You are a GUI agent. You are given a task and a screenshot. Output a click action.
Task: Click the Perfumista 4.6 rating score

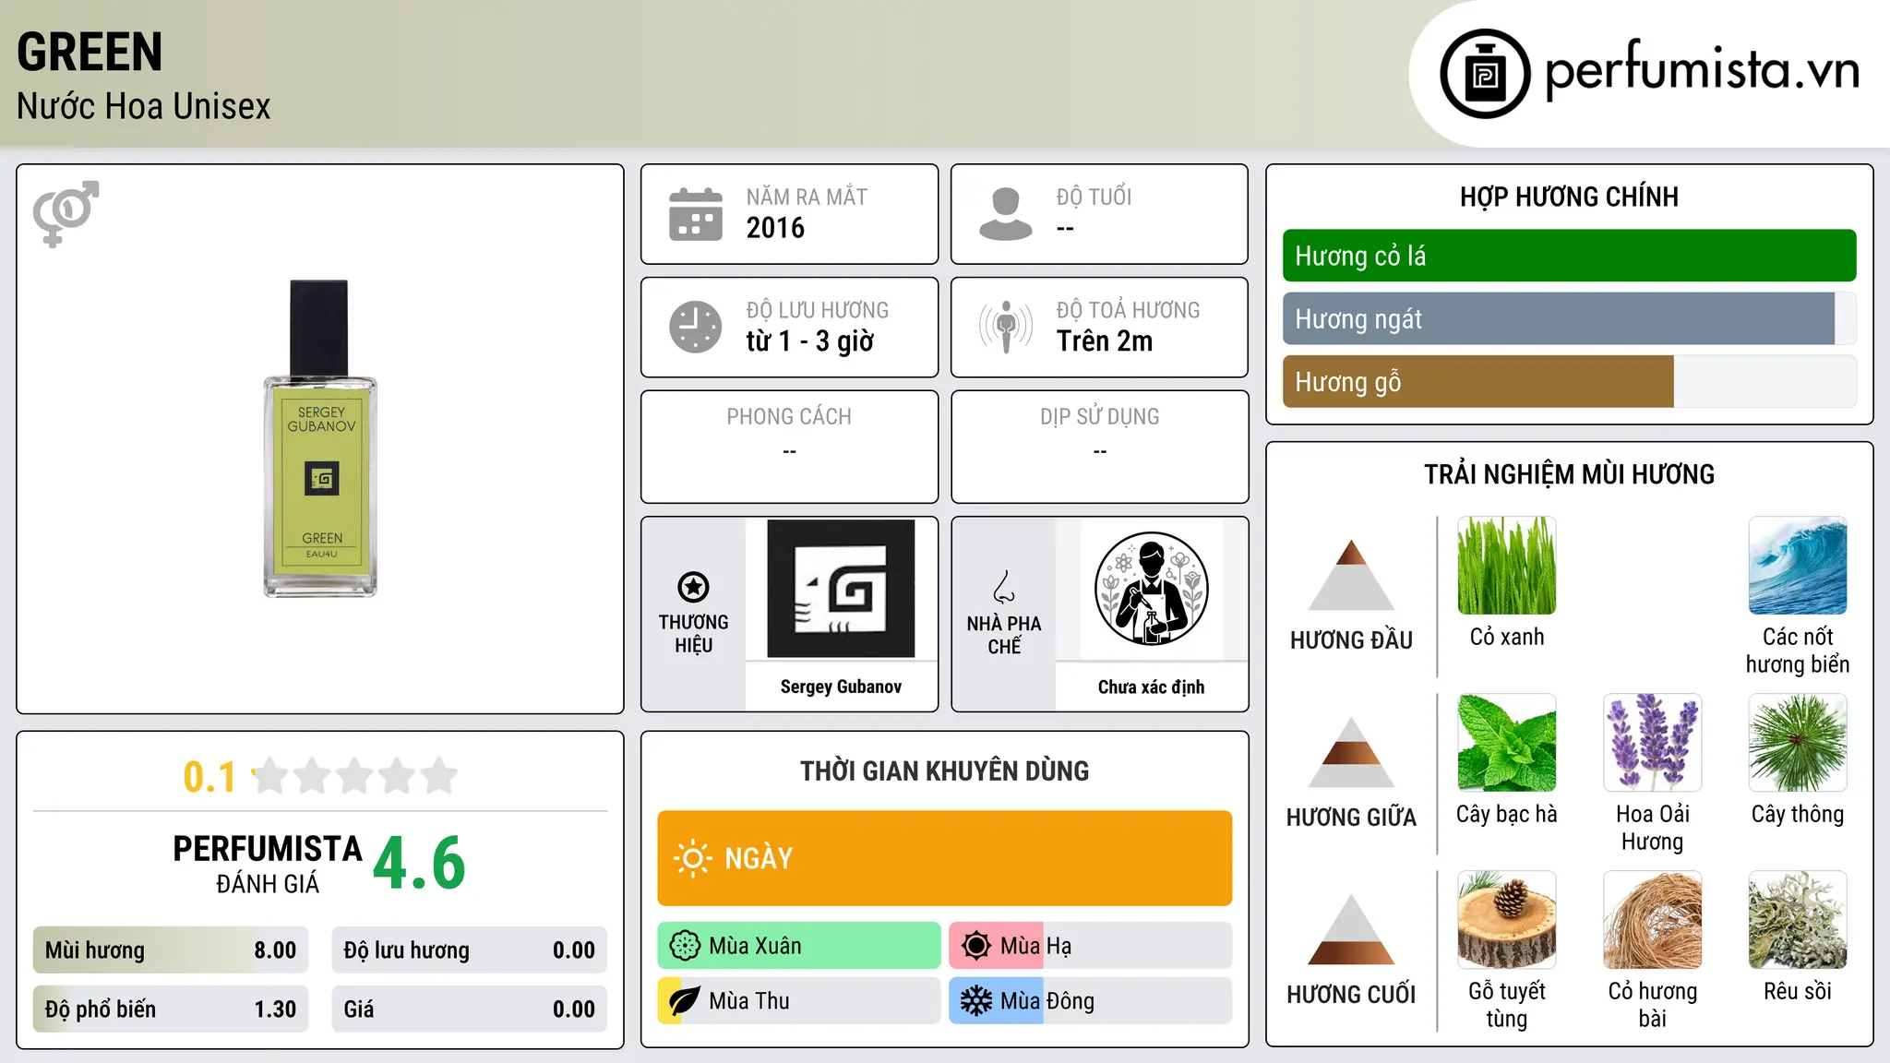click(x=420, y=863)
